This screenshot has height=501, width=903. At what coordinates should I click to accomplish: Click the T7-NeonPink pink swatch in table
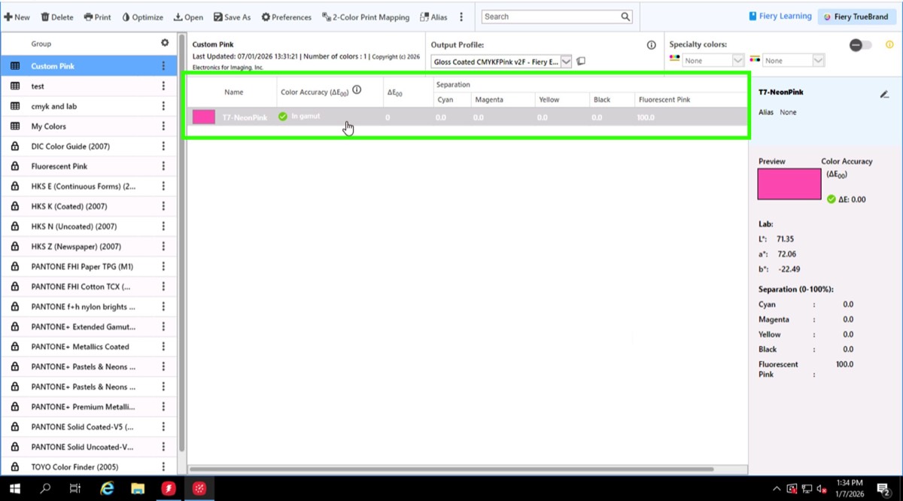[x=203, y=117]
